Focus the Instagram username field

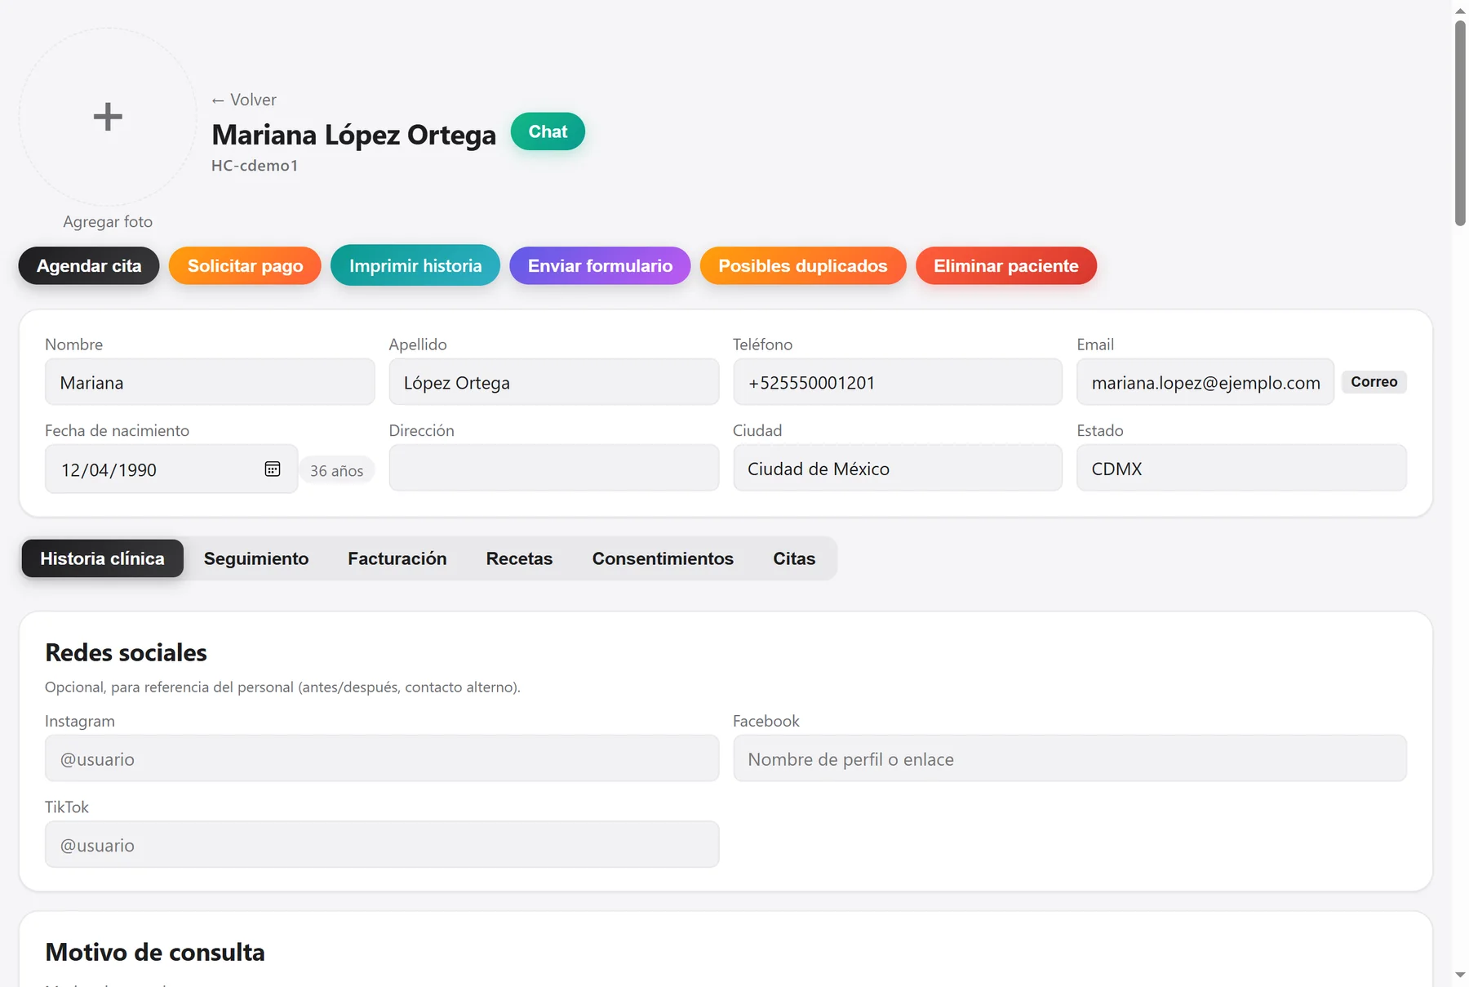coord(382,758)
